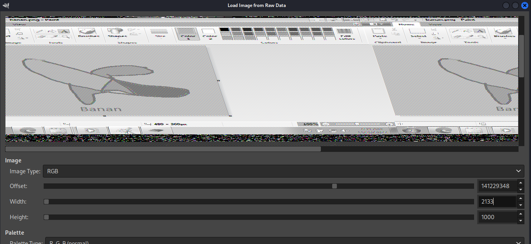
Task: Decrement Width using the down arrow
Action: (520, 205)
